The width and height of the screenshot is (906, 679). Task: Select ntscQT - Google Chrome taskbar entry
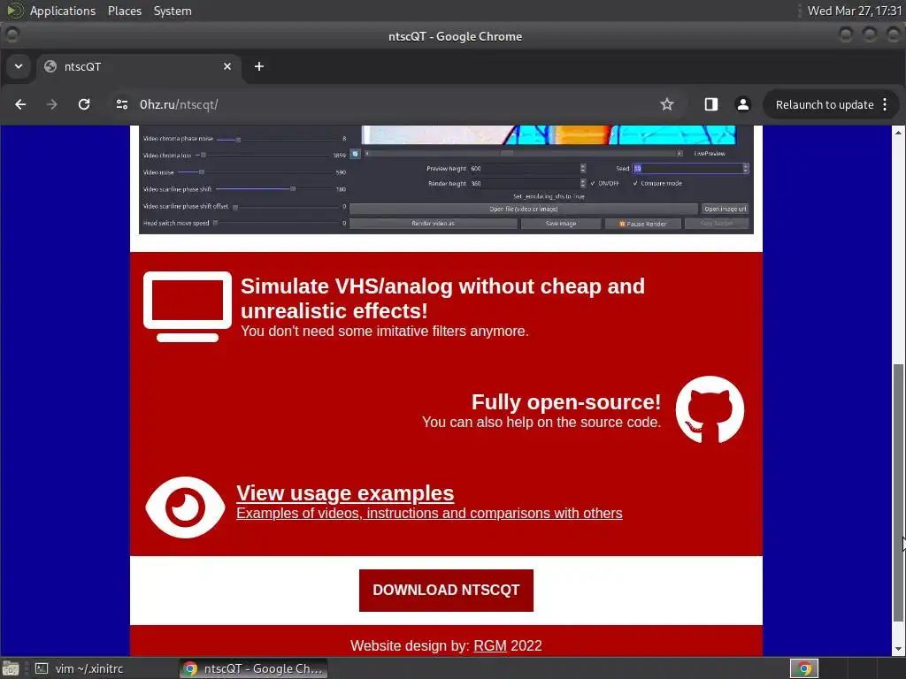253,668
